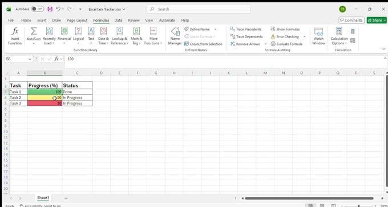Viewport: 388px width, 207px height.
Task: Select the green cell with value 100
Action: tap(45, 92)
